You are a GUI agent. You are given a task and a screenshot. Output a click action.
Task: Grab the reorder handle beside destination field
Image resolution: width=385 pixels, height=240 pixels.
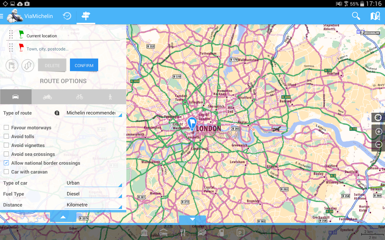coord(11,47)
